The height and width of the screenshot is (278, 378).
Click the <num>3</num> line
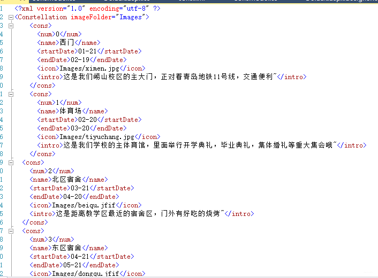(52, 240)
